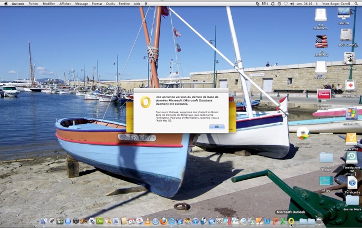This screenshot has width=362, height=228.
Task: Open iMovie clapperboard in the Dock
Action: [x=180, y=221]
